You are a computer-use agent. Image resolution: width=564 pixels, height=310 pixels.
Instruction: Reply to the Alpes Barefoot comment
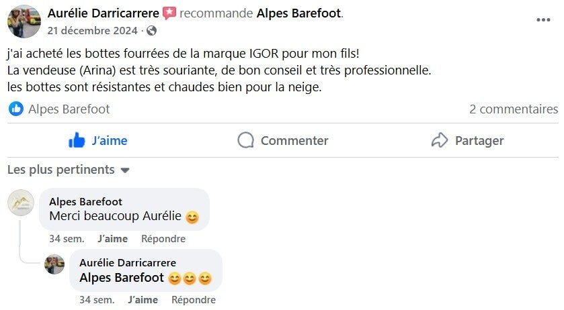click(x=163, y=239)
